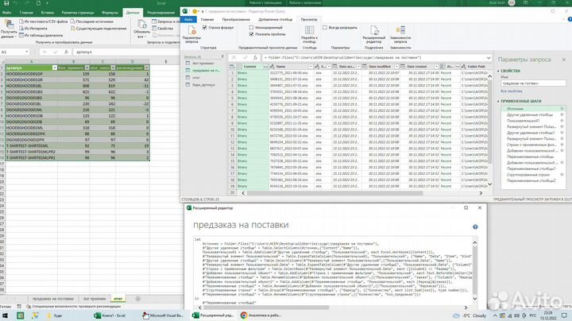572x321 pixels.
Task: Click Существующие подключения in Excel ribbon
Action: pos(99,28)
